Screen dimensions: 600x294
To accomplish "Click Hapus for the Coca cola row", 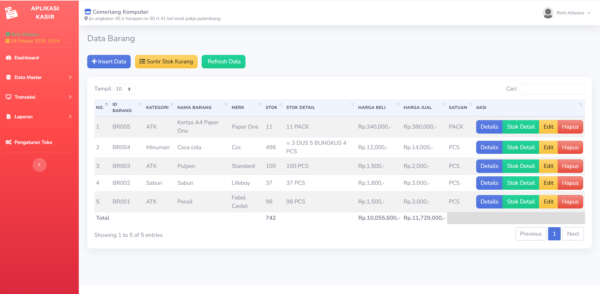I will pyautogui.click(x=570, y=147).
